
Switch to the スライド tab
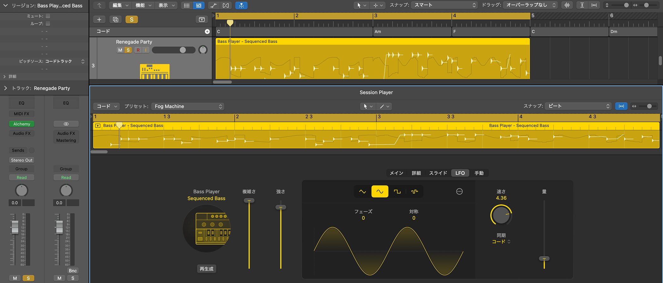(438, 173)
